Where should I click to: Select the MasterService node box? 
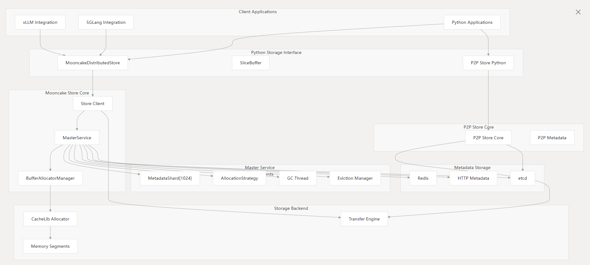pos(77,138)
